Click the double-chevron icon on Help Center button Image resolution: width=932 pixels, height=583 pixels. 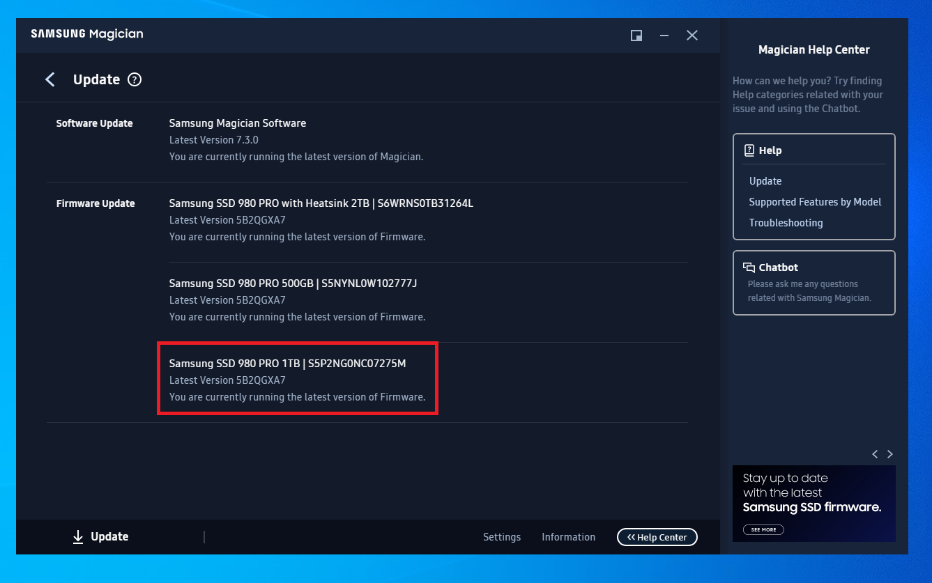point(632,537)
